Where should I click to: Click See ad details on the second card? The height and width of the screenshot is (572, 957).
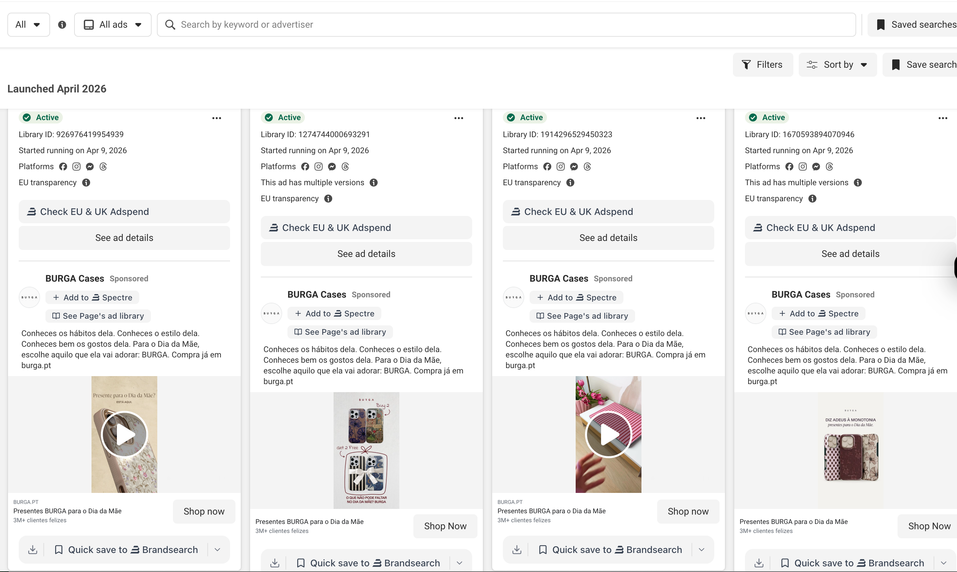tap(366, 254)
